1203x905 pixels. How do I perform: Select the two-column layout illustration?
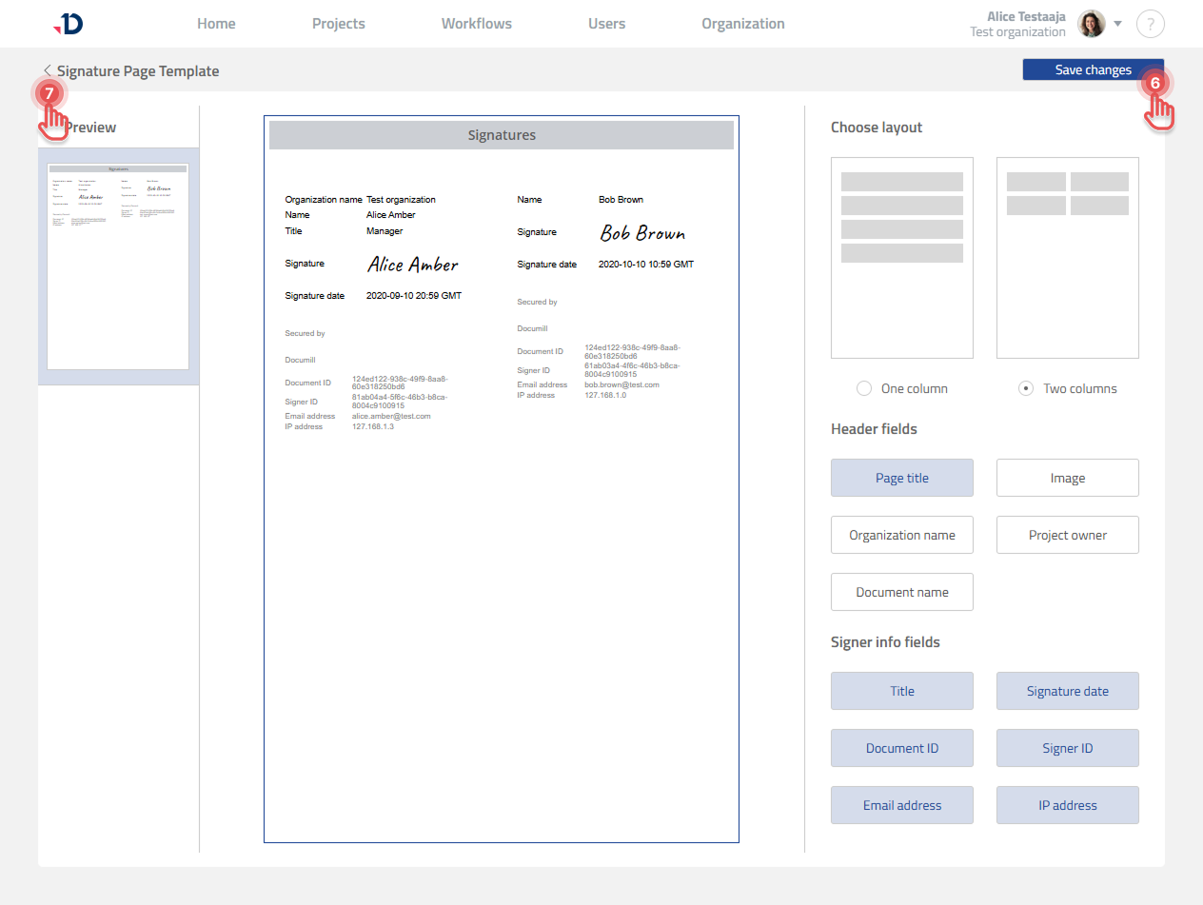(x=1067, y=257)
